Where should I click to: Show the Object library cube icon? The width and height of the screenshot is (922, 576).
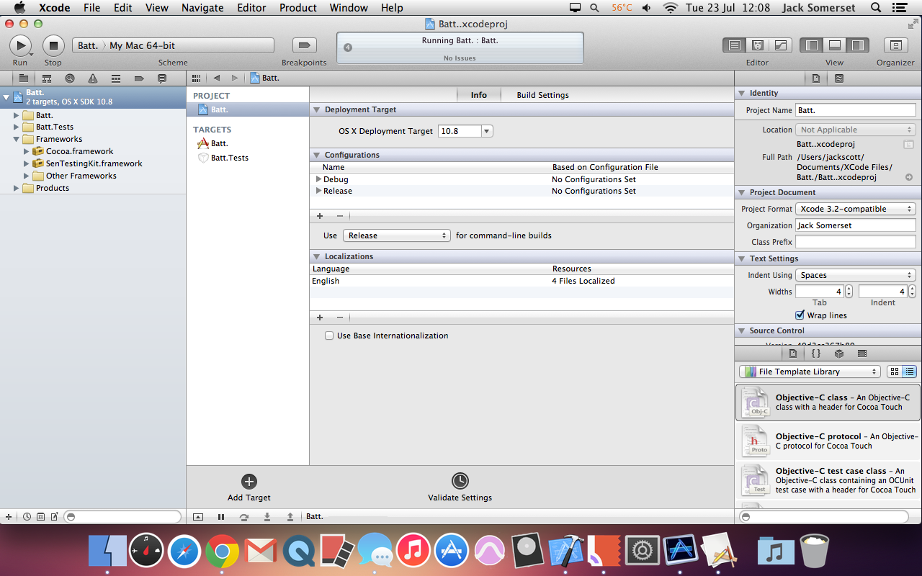[839, 354]
